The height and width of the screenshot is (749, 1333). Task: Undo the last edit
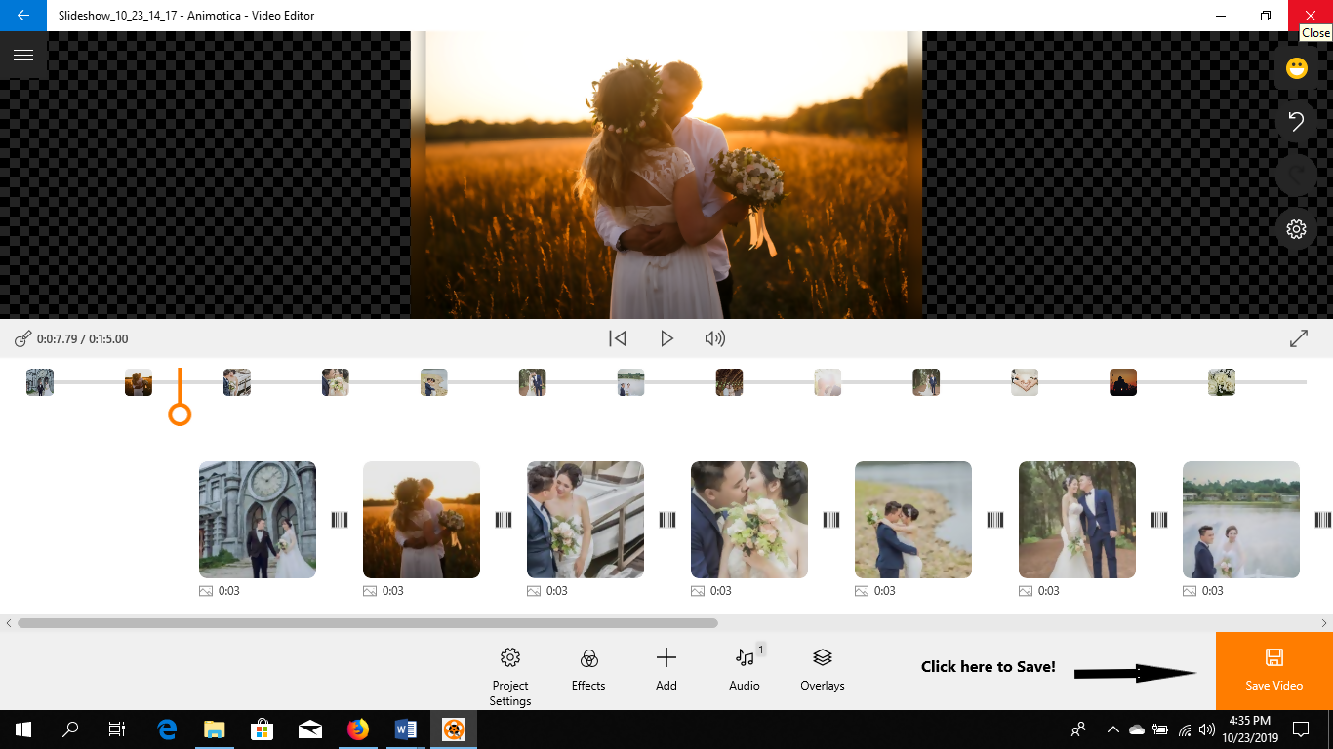1296,122
